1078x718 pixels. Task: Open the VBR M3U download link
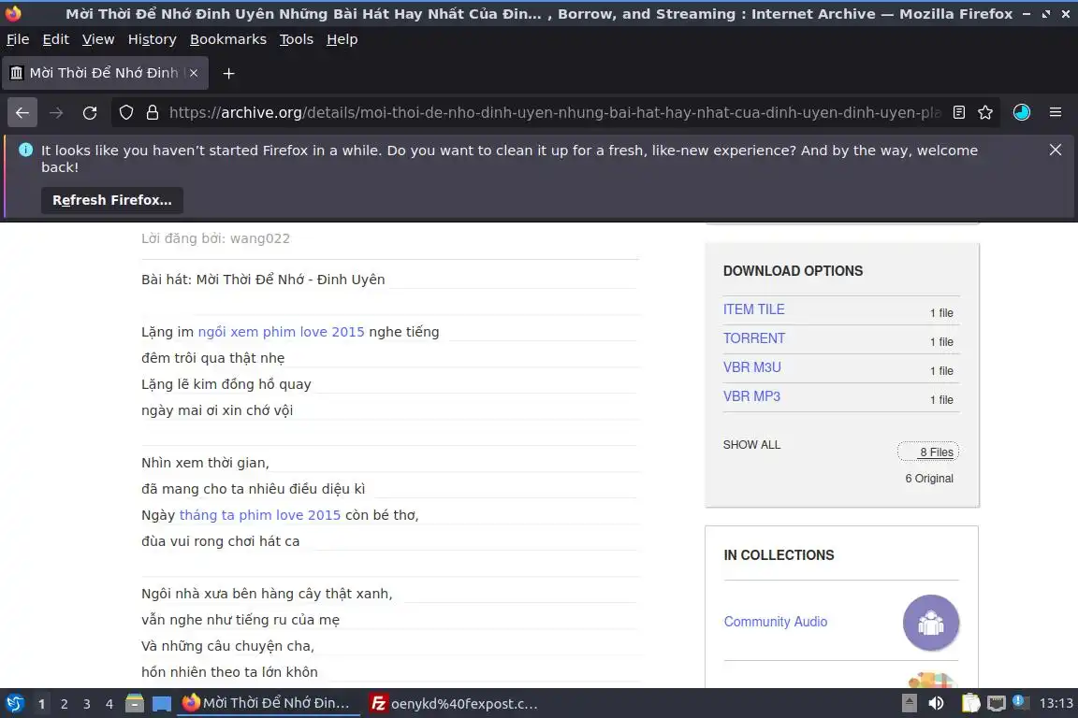(x=752, y=367)
